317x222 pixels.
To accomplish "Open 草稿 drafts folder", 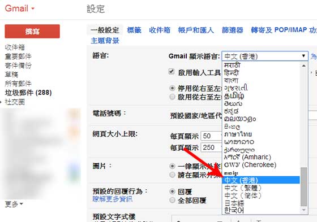I will (11, 75).
